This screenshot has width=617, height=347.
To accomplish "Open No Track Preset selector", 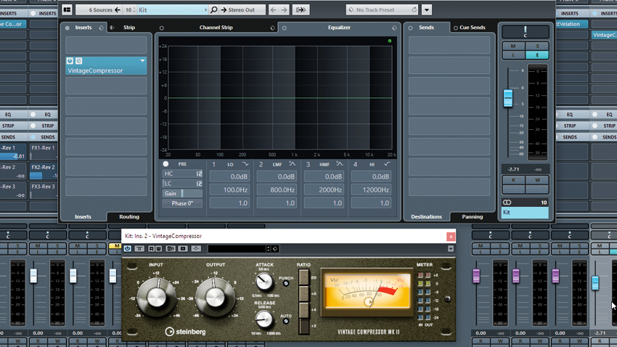I will coord(383,10).
